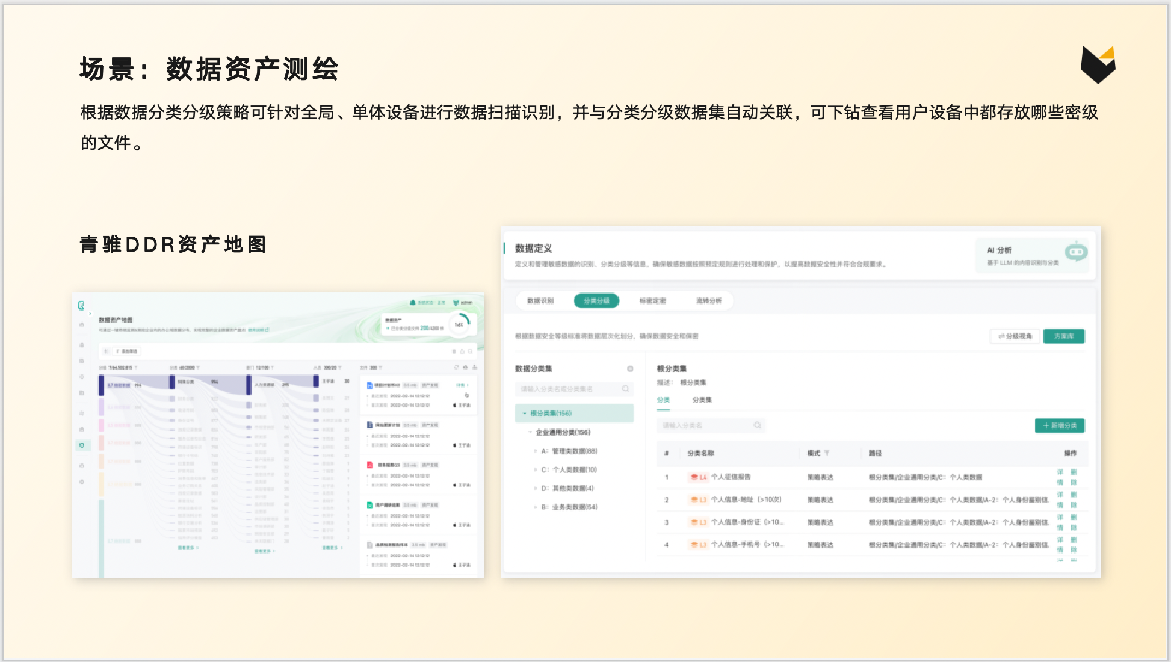Click the 方案库 green button
Viewport: 1171px width, 662px height.
point(1063,336)
